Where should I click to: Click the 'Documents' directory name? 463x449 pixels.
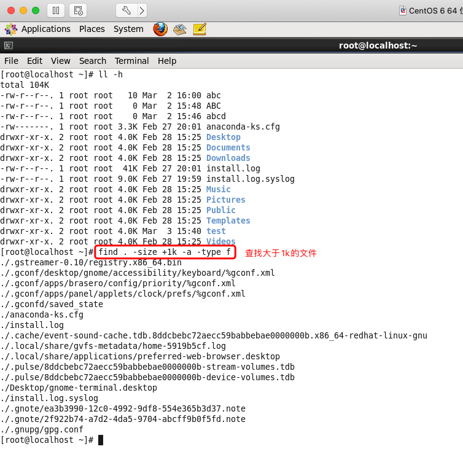(228, 147)
